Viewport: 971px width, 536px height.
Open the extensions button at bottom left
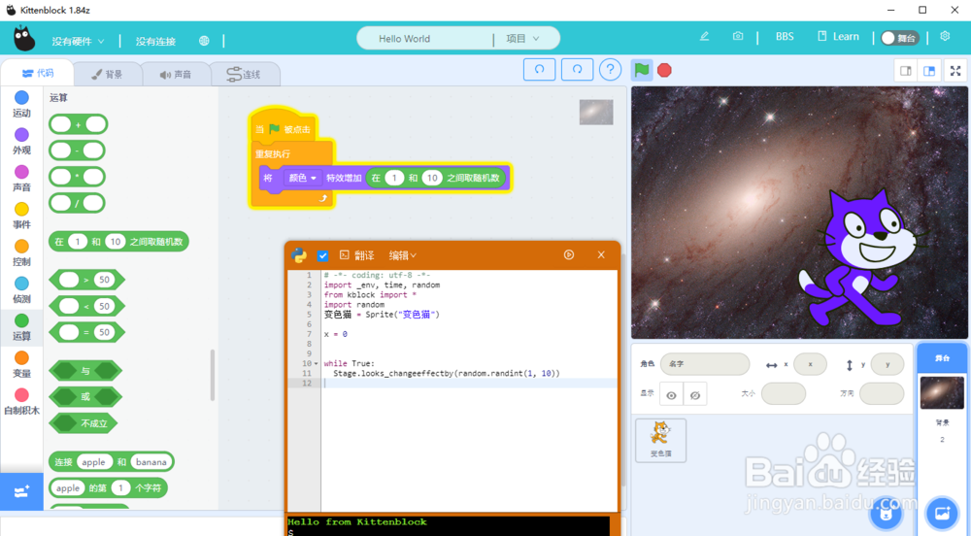tap(21, 491)
